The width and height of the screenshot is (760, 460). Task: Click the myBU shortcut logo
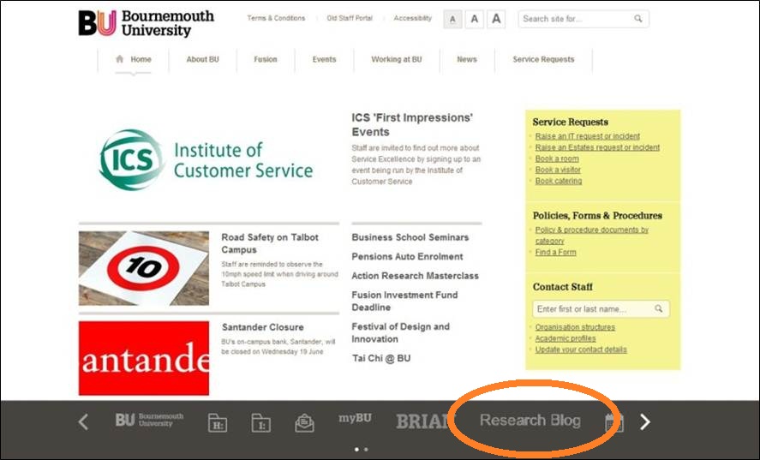pyautogui.click(x=355, y=418)
